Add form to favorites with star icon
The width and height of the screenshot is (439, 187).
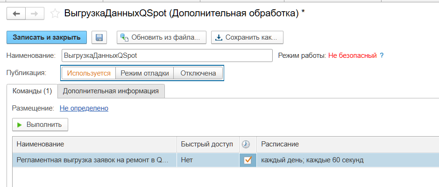click(55, 14)
